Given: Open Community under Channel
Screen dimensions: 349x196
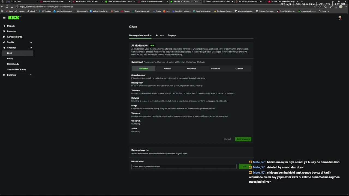Looking at the screenshot, I should [x=13, y=64].
